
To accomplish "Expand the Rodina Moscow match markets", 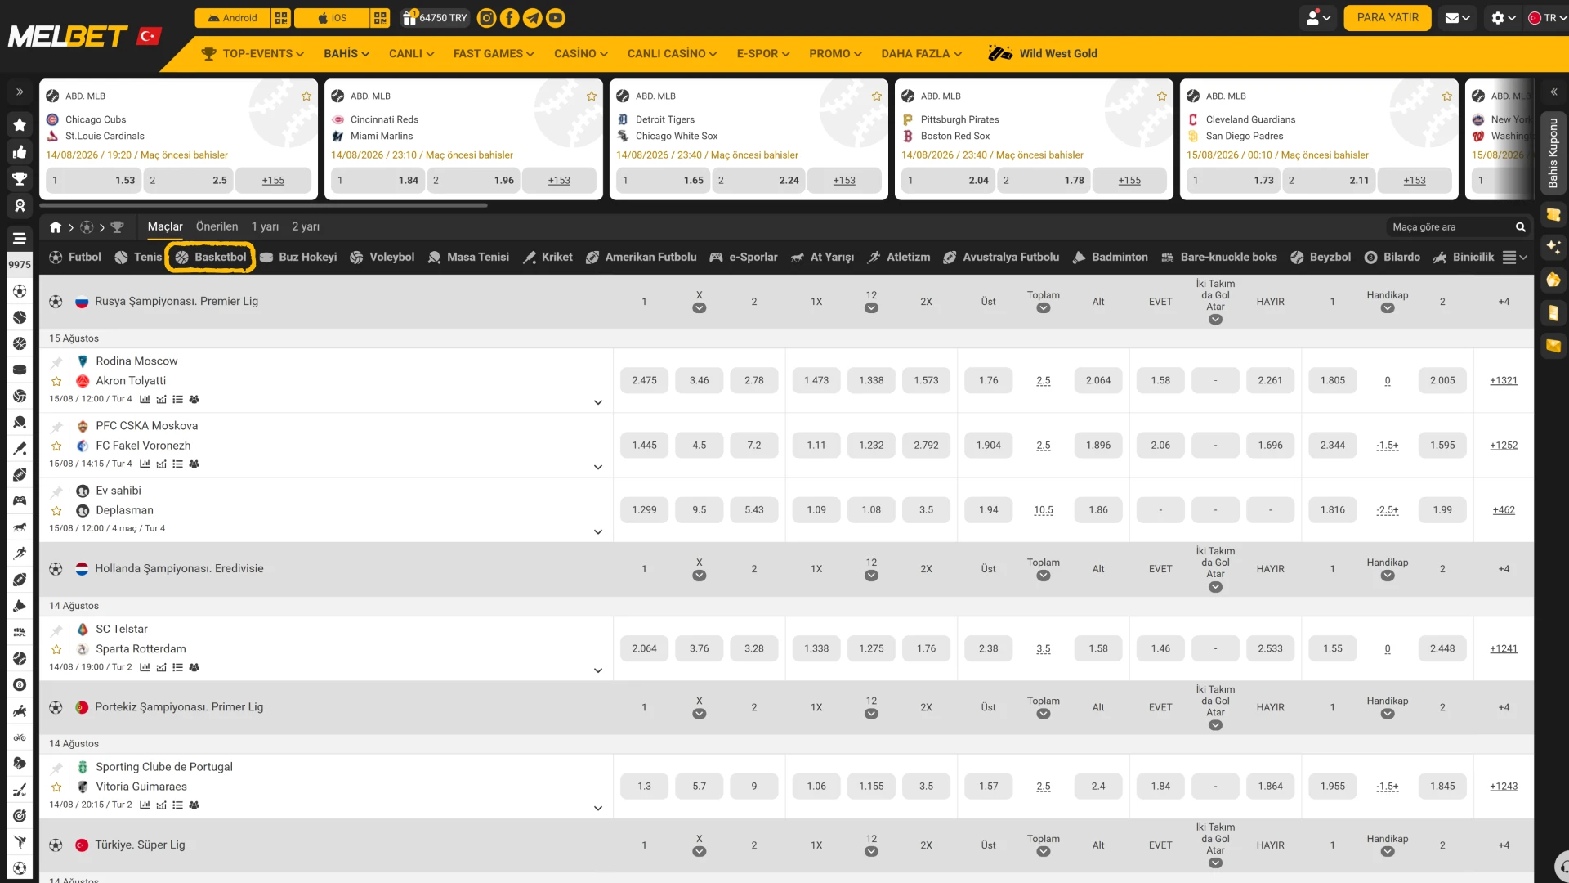I will [598, 403].
